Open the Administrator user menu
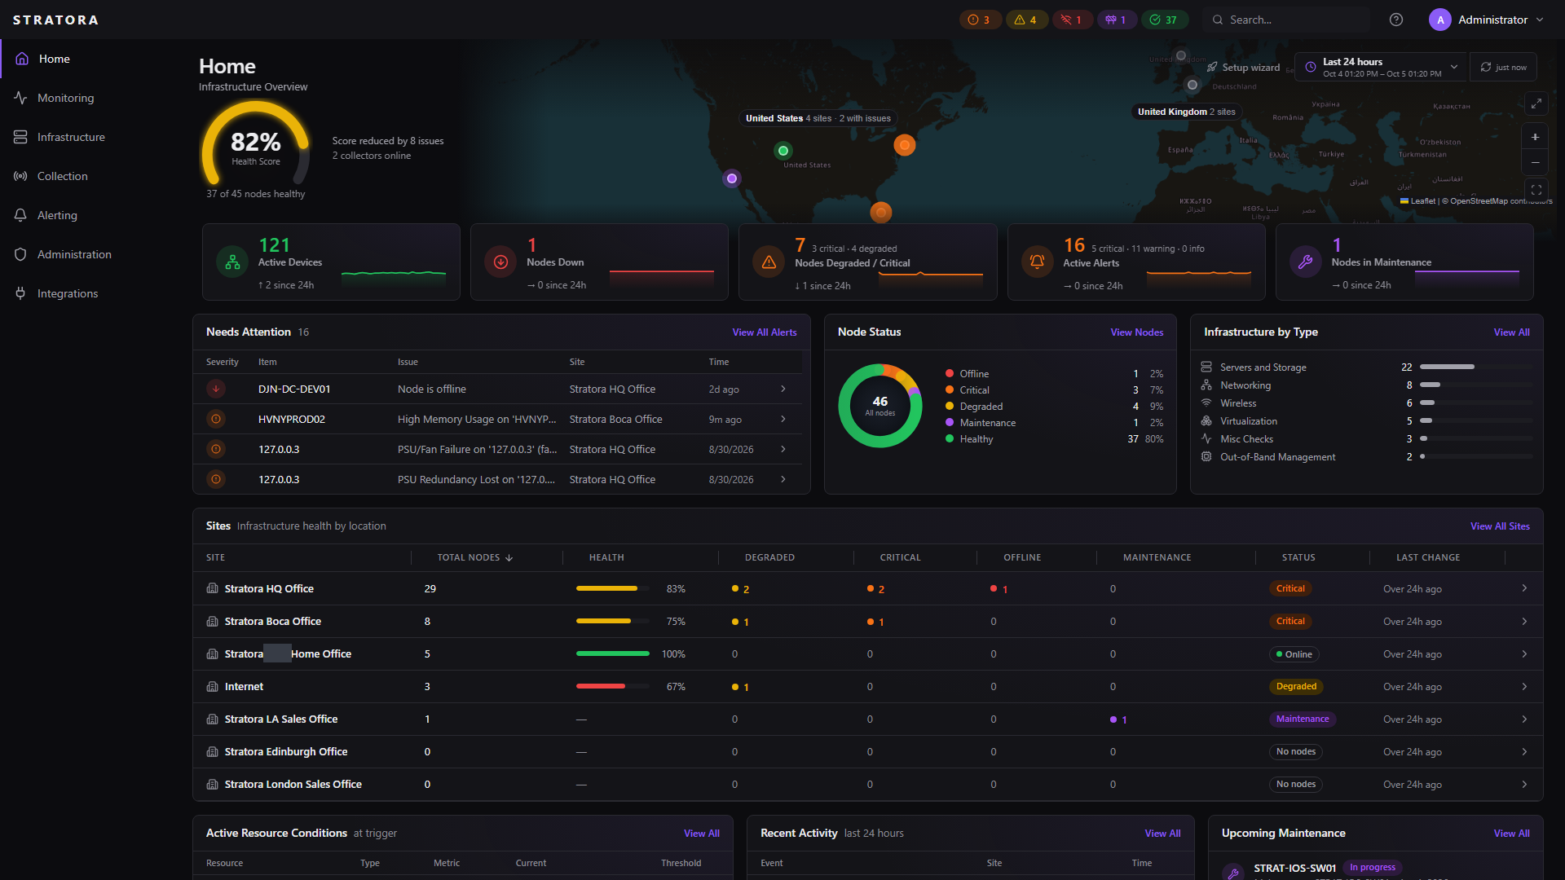The image size is (1565, 880). pyautogui.click(x=1487, y=20)
